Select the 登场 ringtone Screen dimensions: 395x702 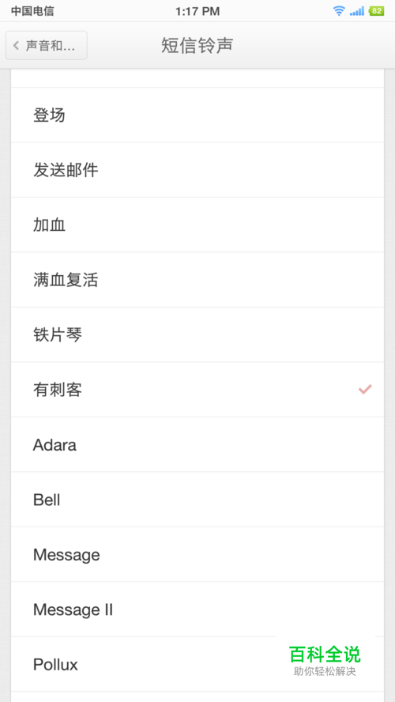pos(197,115)
